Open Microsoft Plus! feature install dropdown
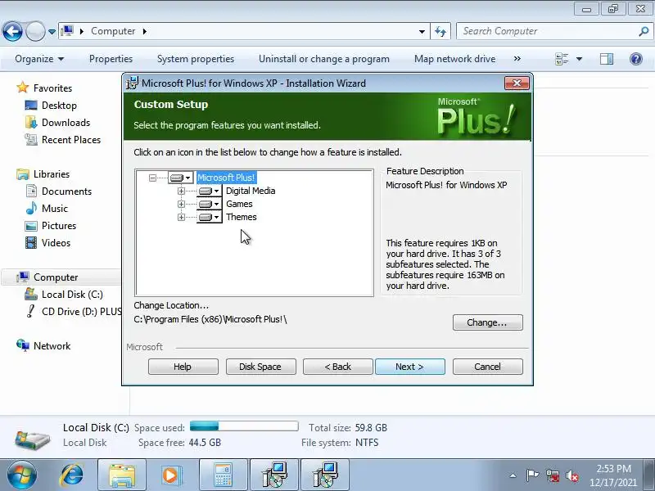 coord(180,178)
